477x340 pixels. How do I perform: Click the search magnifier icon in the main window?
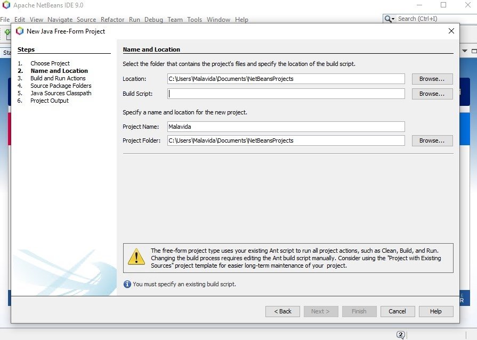tap(388, 19)
